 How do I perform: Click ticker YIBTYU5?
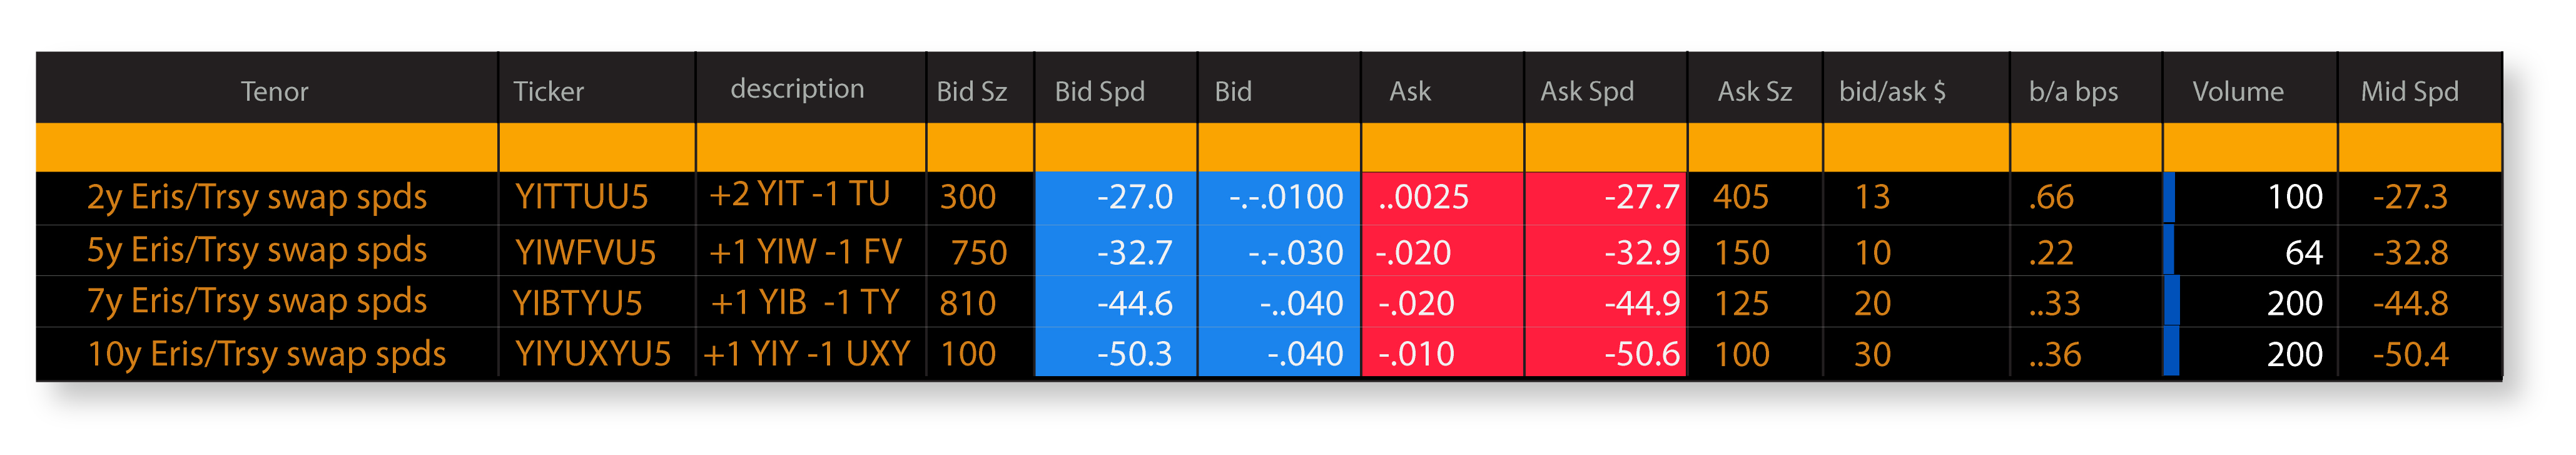[x=577, y=303]
